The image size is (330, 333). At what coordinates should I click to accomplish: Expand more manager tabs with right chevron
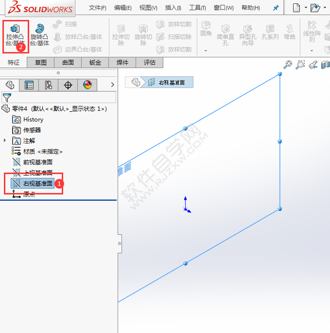(x=113, y=85)
